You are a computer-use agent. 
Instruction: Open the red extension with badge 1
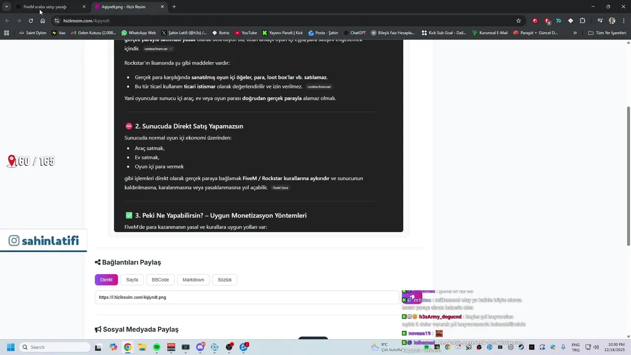click(547, 21)
